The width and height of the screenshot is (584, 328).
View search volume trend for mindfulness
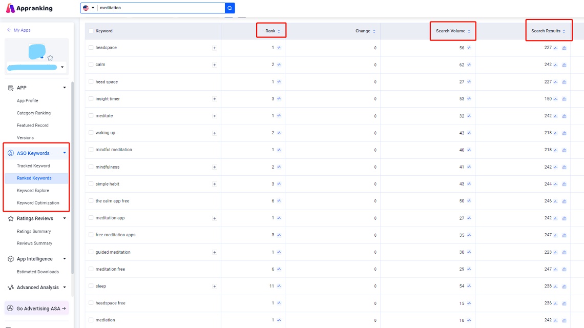pyautogui.click(x=469, y=167)
